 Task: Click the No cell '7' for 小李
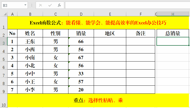pos(12,90)
